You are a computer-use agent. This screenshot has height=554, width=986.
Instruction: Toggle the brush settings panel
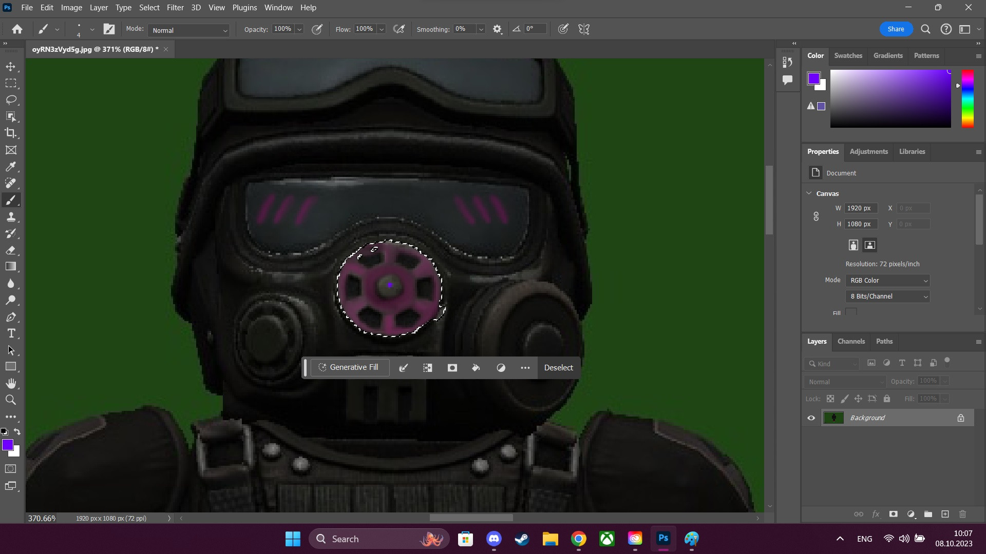pos(109,29)
